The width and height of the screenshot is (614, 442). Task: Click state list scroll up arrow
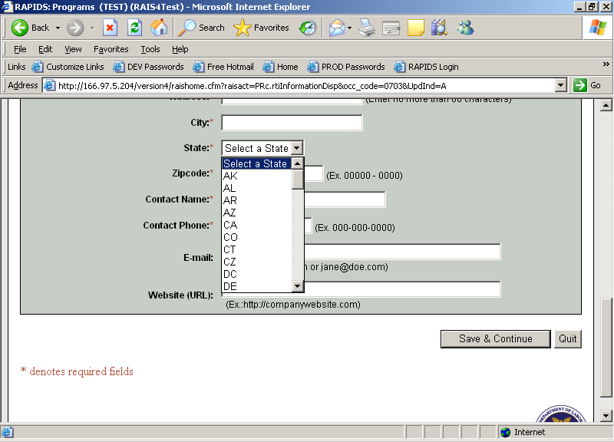[x=298, y=163]
